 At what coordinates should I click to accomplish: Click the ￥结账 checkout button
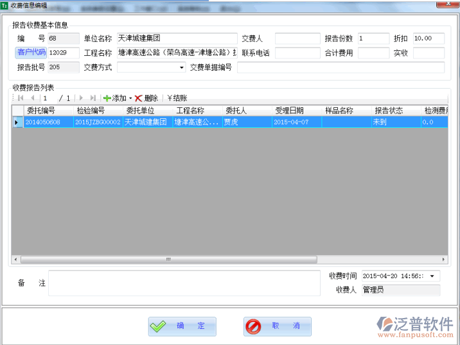click(x=177, y=98)
